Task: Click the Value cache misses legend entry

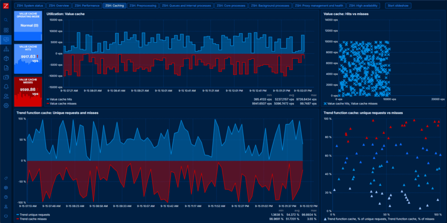Action: 60,104
